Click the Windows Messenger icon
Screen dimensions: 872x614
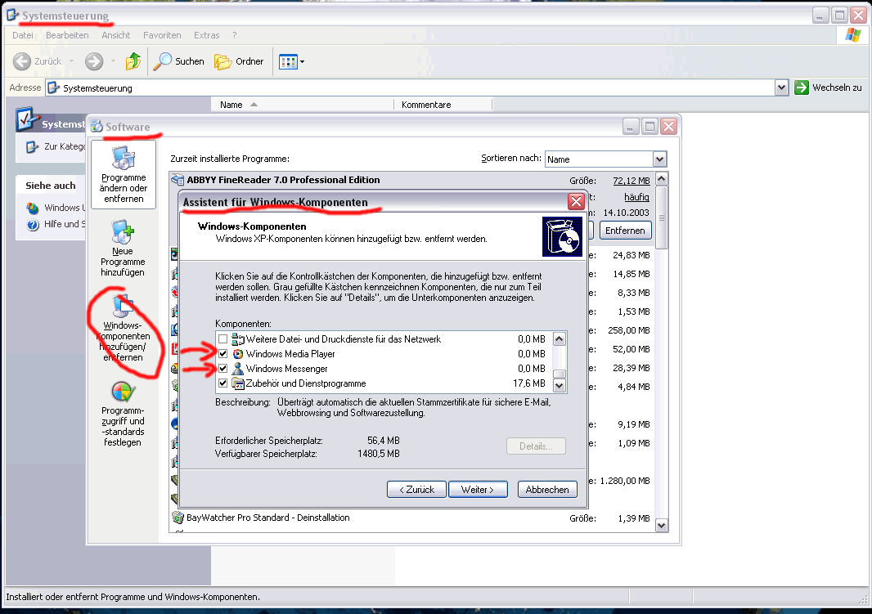pos(238,369)
